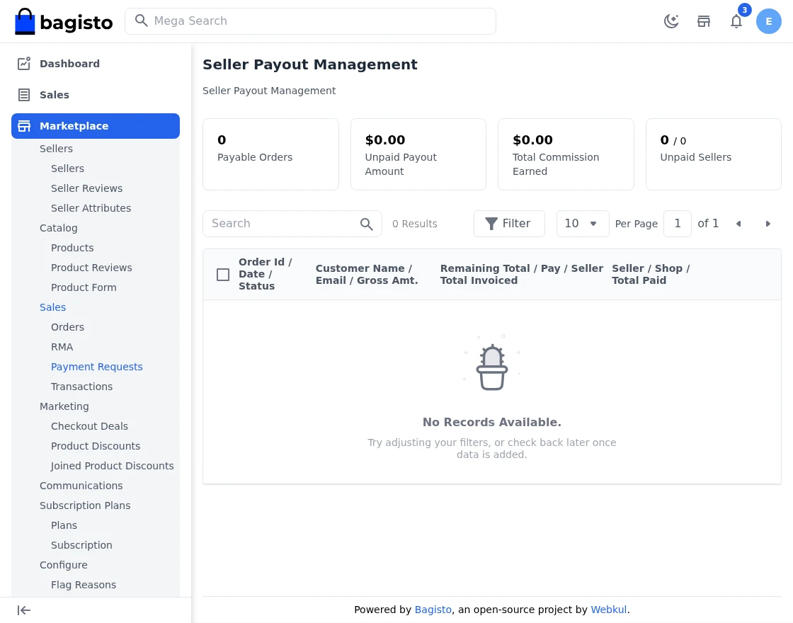Focus the Mega Search field
The height and width of the screenshot is (623, 793).
click(x=310, y=21)
